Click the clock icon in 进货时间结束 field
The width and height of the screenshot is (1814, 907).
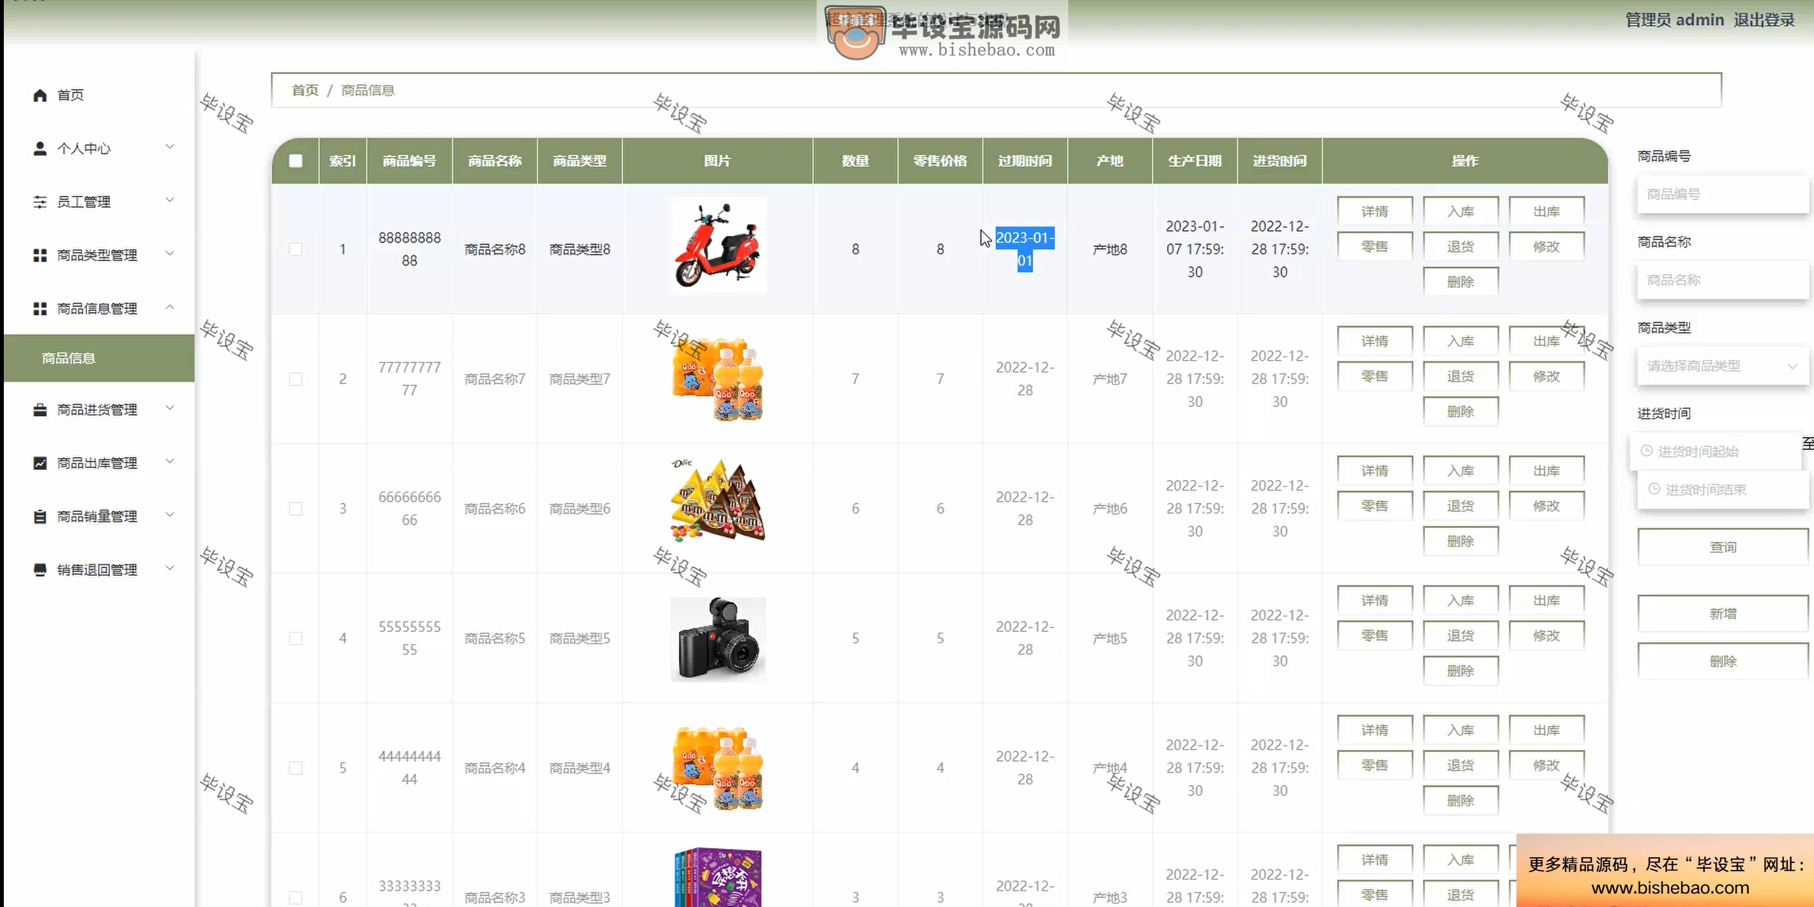coord(1654,489)
